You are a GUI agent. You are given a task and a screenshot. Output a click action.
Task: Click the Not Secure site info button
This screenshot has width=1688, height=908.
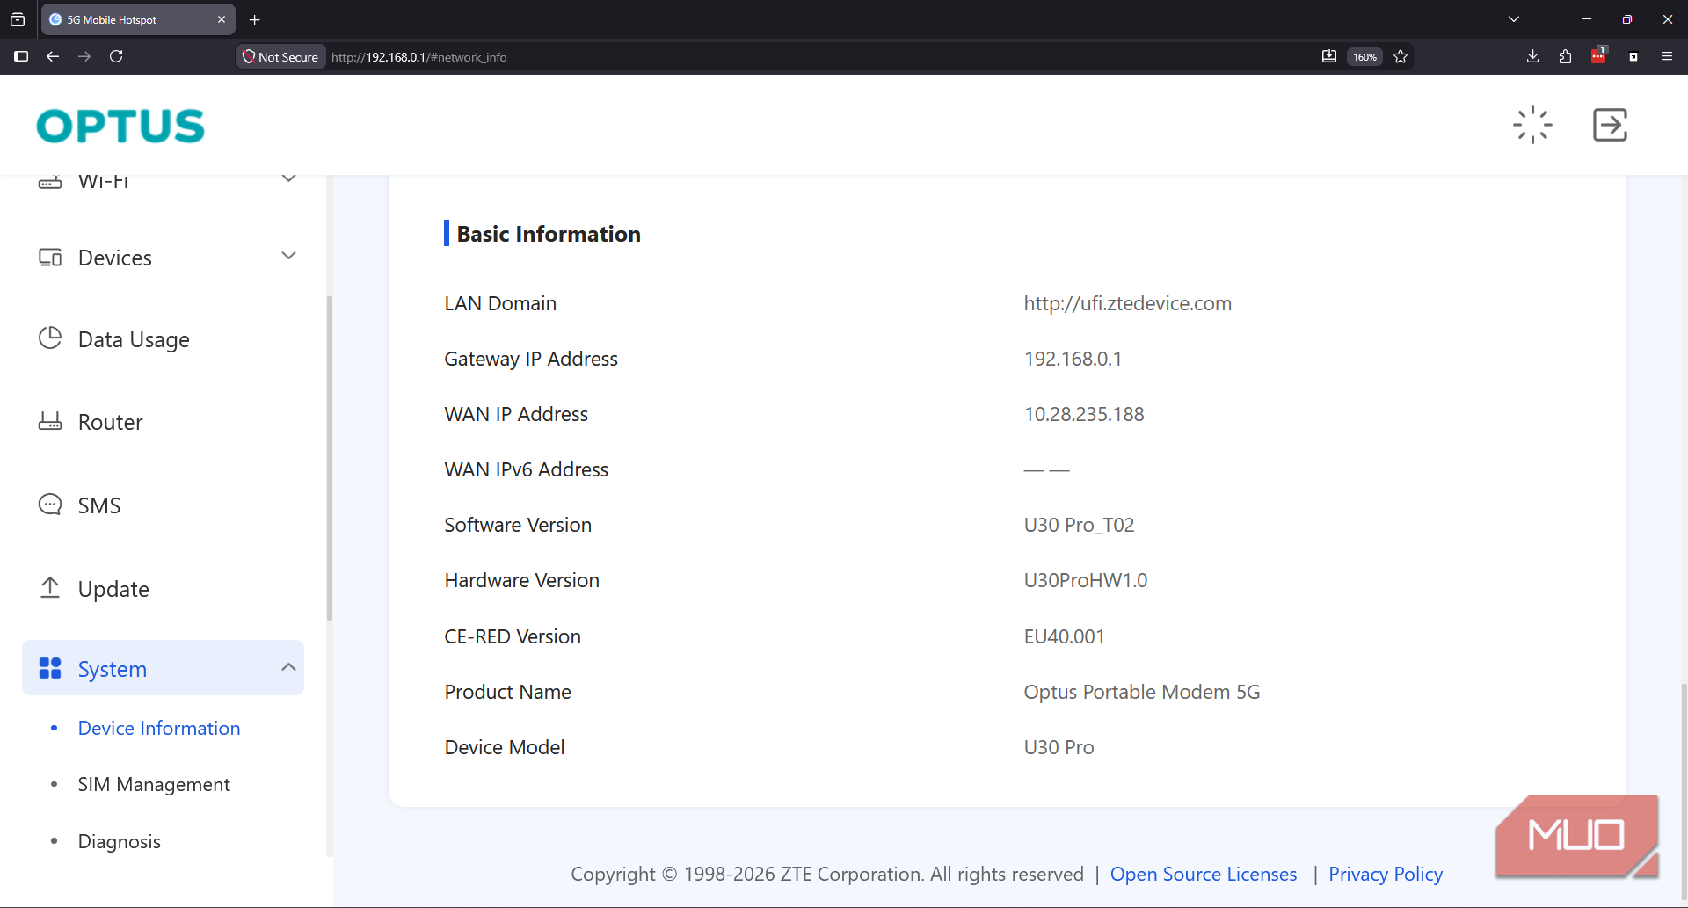point(281,56)
